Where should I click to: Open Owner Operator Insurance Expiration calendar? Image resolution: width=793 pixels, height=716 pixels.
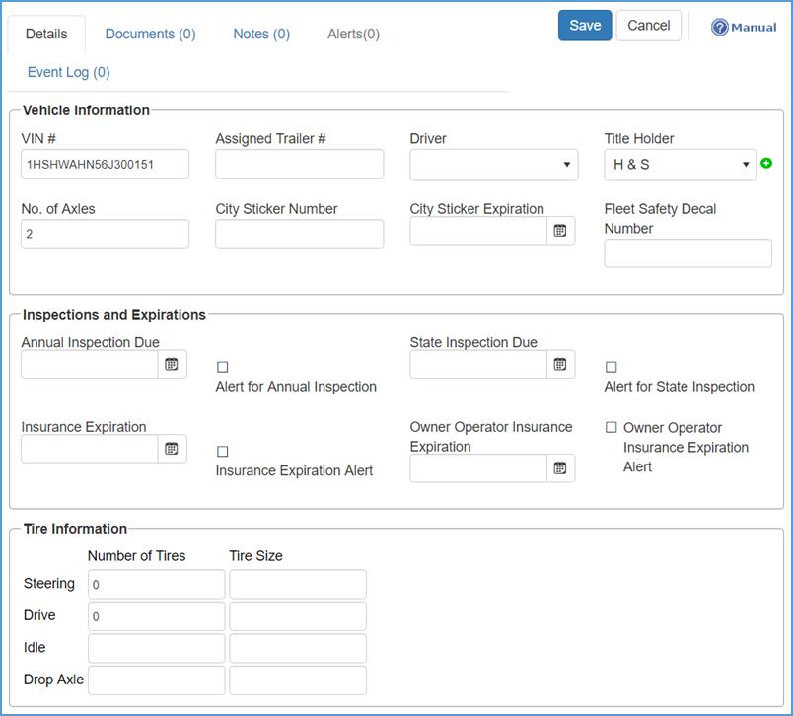[x=560, y=468]
